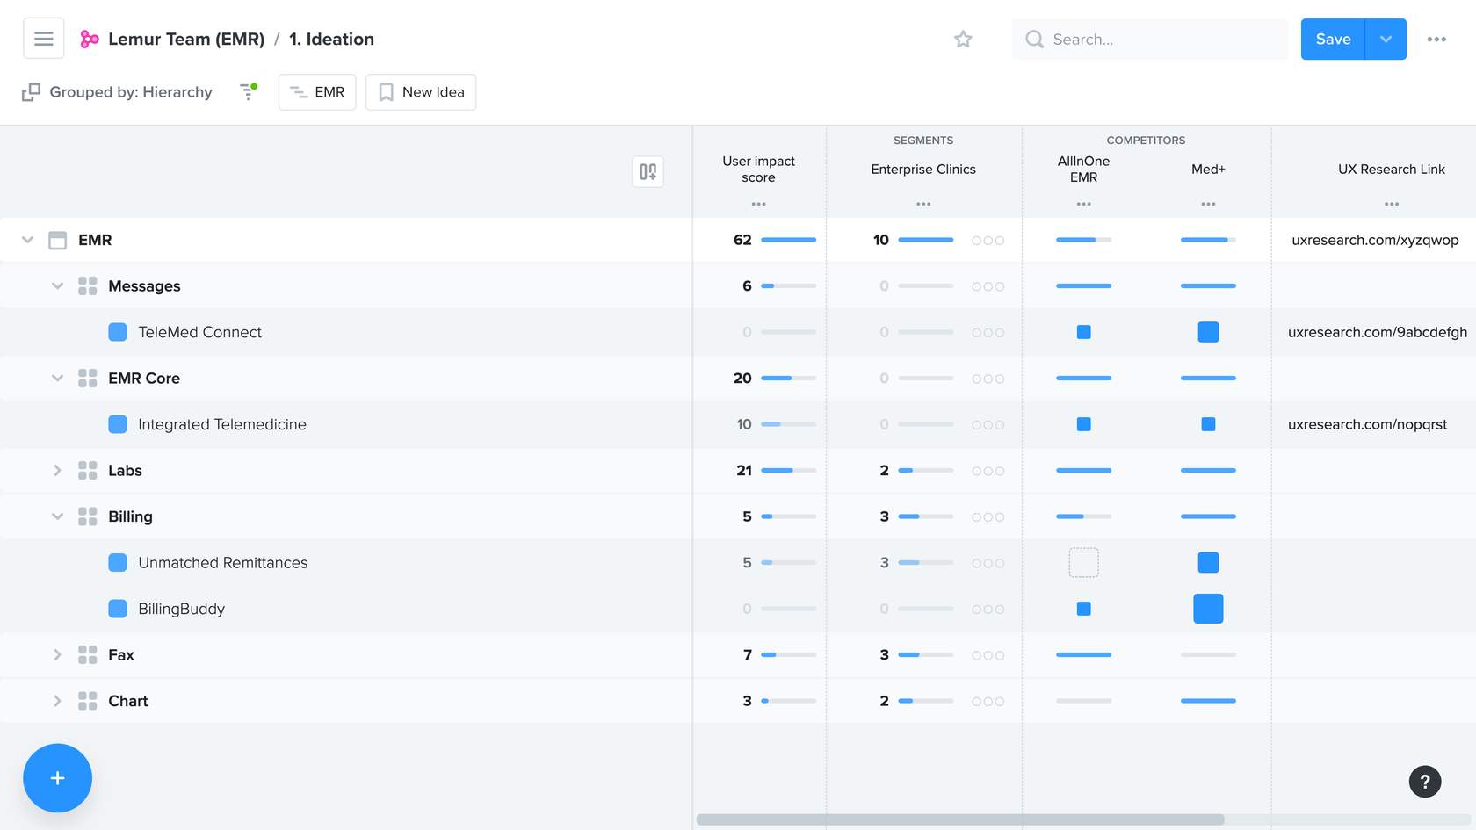Open Med+ column options
The image size is (1476, 830).
[x=1208, y=204]
